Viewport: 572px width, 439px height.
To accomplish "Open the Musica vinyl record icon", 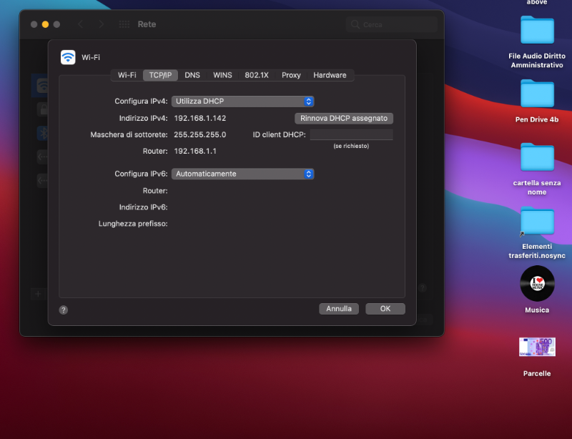I will click(537, 283).
